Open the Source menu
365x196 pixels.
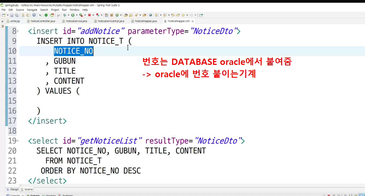pyautogui.click(x=20, y=10)
